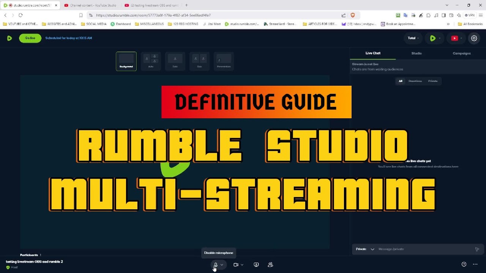Image resolution: width=486 pixels, height=273 pixels.
Task: Open the Jitsi Meet bookmark
Action: pos(211,24)
